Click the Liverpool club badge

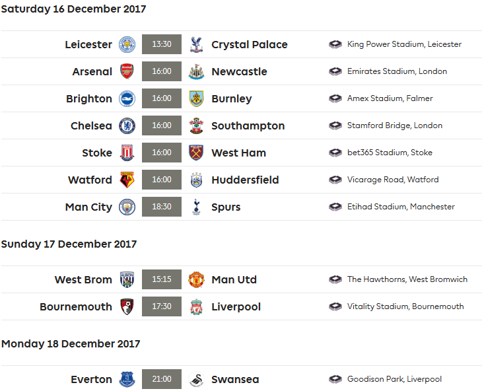pos(196,307)
